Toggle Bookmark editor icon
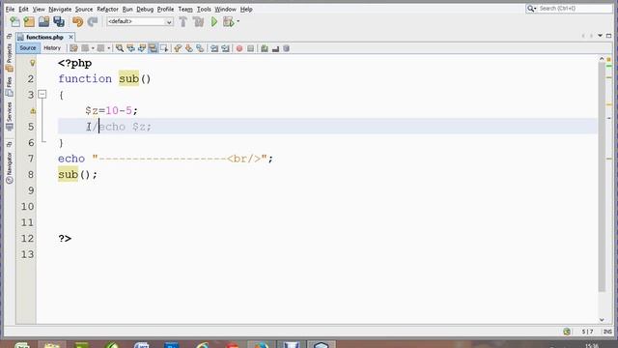Screen dimensions: 618x348 (x=200, y=48)
